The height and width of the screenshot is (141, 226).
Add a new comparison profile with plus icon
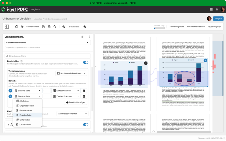point(82,37)
